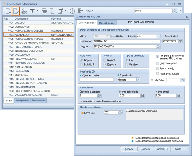The image size is (192, 156).
Task: Expand search options dropdown arrow
Action: pyautogui.click(x=181, y=11)
